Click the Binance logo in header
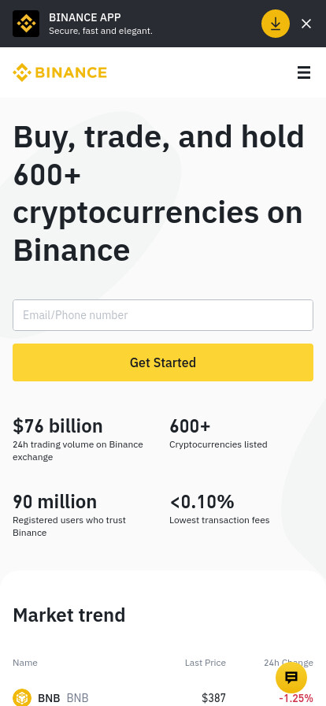Image resolution: width=326 pixels, height=706 pixels. tap(60, 72)
